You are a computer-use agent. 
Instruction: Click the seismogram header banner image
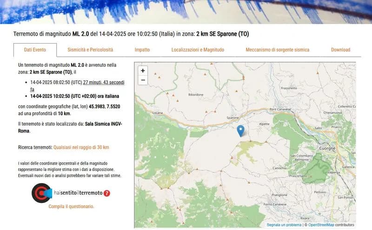click(186, 12)
